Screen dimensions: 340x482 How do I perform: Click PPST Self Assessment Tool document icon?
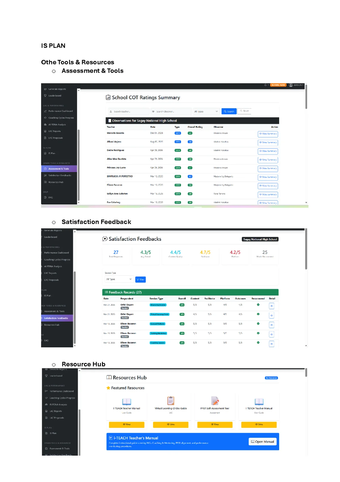pyautogui.click(x=215, y=401)
